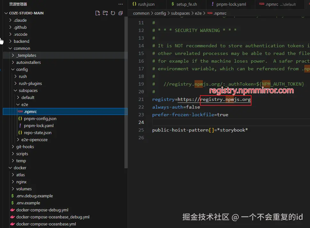Click the Docker whale icon of docker-compose-debug.yml

pyautogui.click(x=12, y=210)
